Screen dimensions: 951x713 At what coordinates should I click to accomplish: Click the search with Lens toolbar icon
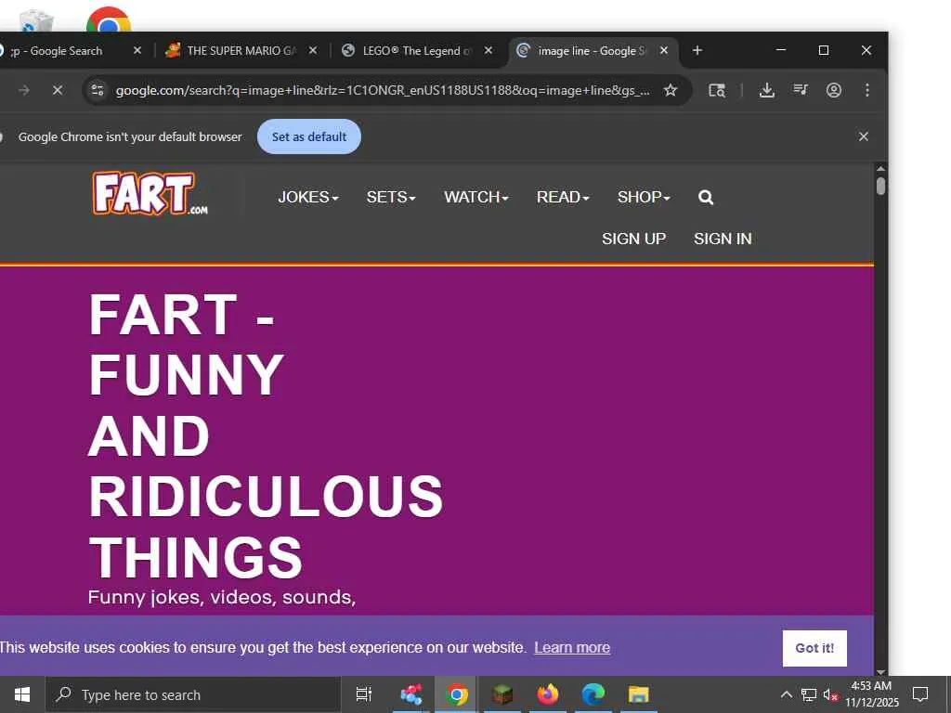[x=717, y=90]
